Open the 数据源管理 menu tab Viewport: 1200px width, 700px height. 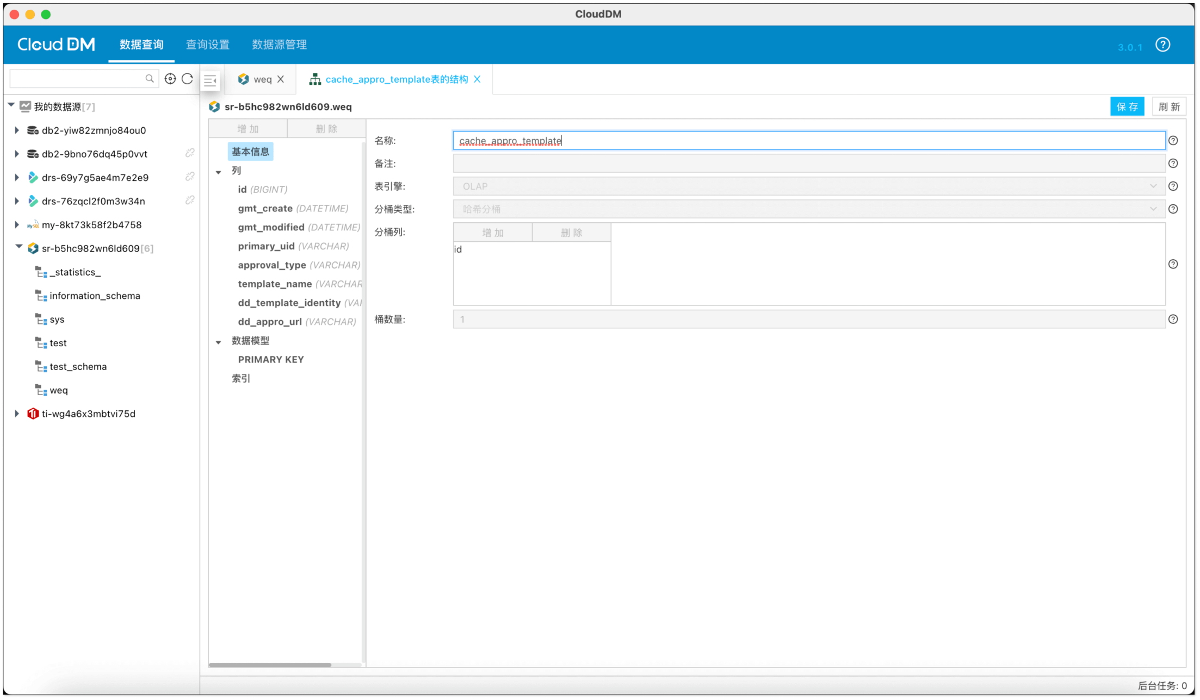280,45
